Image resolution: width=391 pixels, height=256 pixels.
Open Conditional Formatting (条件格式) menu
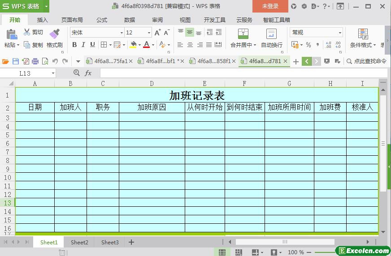click(363, 38)
